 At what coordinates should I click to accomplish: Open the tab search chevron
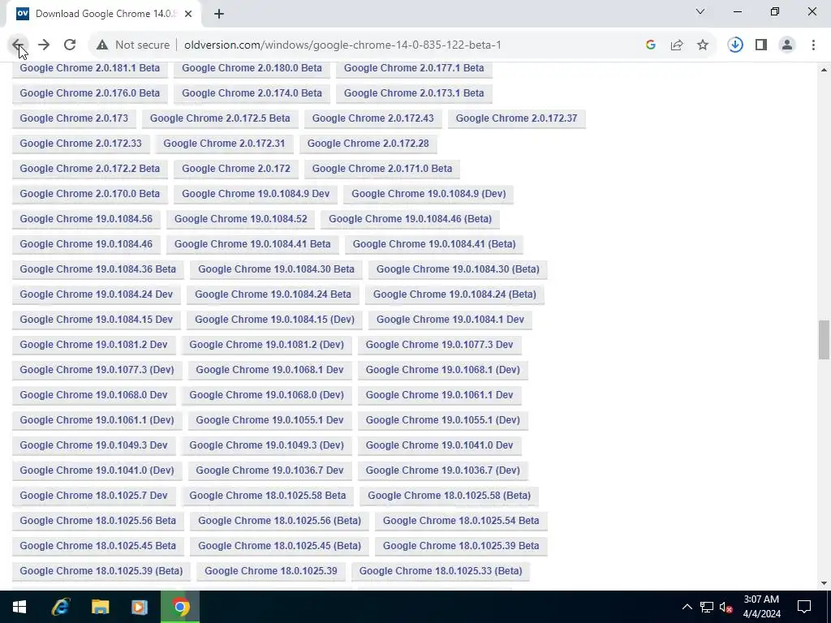coord(700,11)
